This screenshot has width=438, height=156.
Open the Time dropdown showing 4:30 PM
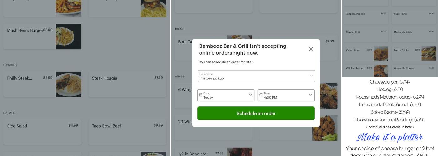tap(286, 95)
